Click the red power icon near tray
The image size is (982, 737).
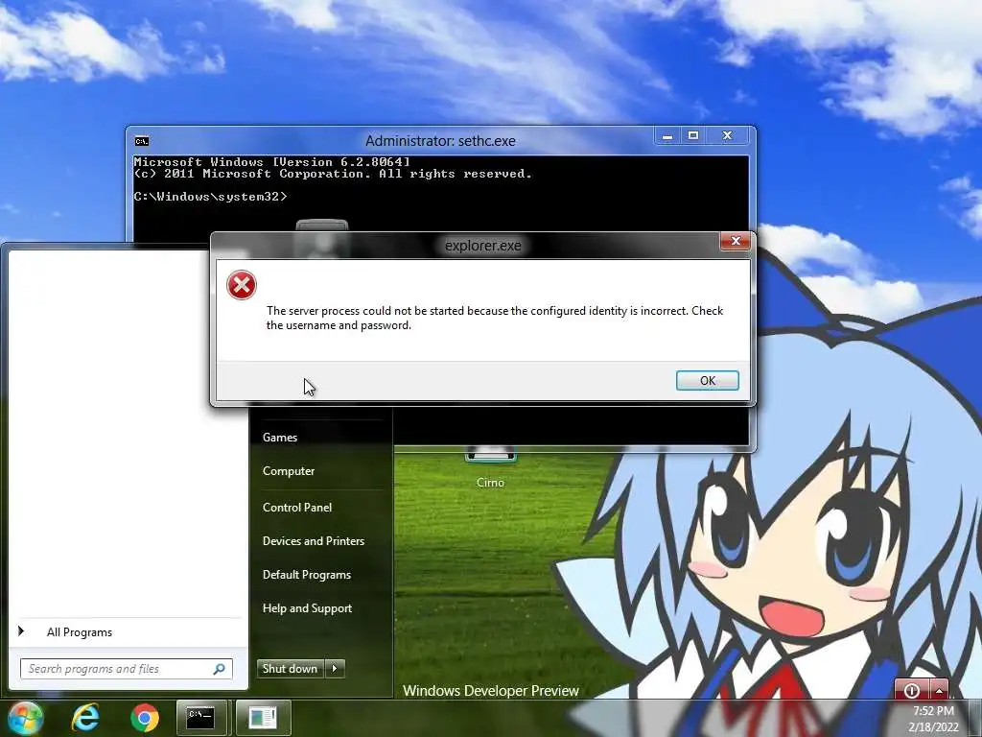(x=912, y=690)
